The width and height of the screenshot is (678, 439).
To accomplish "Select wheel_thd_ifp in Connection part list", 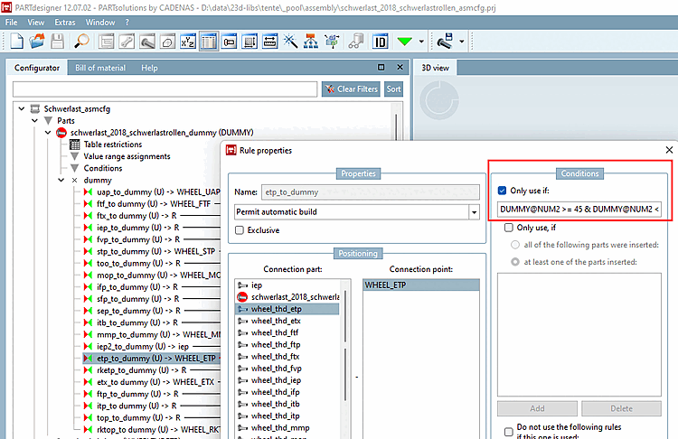I will [275, 392].
